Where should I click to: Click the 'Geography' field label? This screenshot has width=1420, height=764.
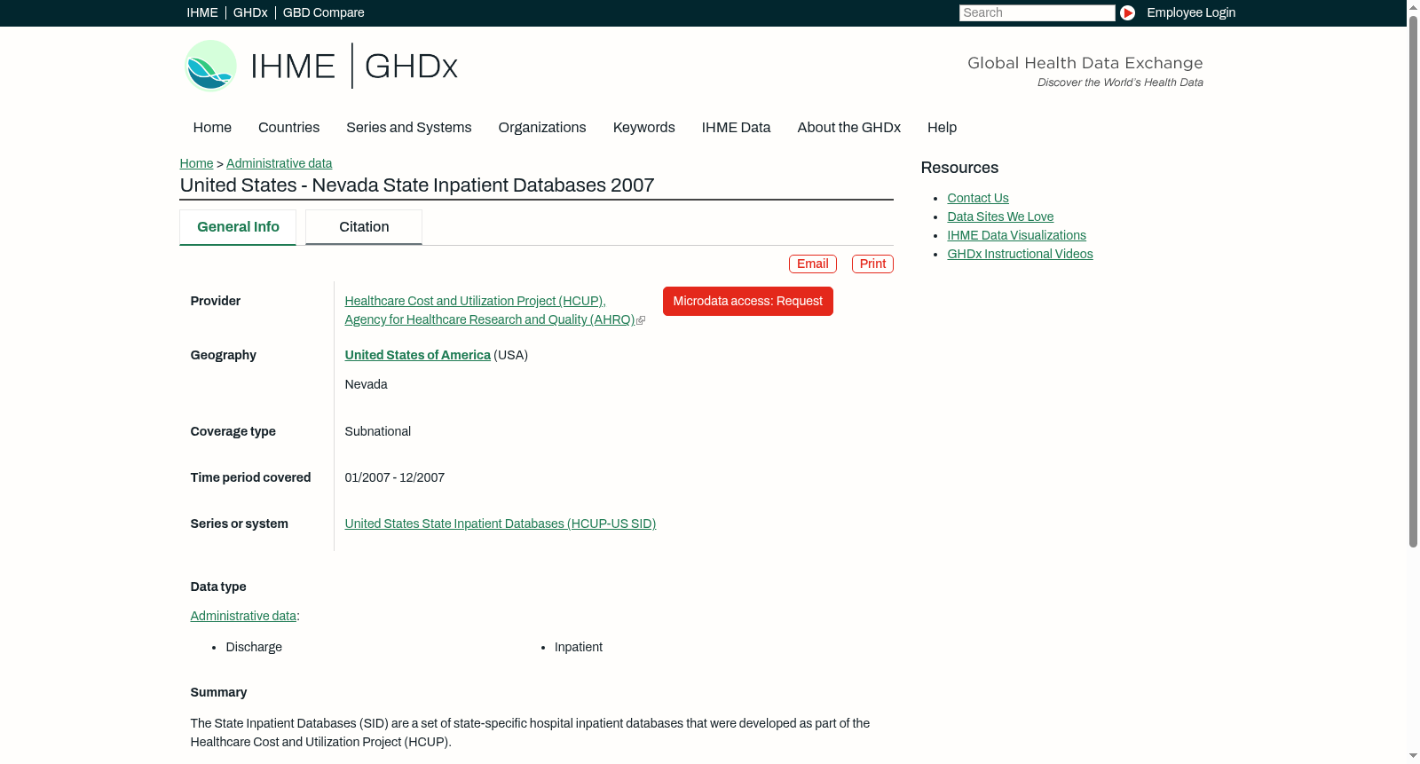point(224,356)
